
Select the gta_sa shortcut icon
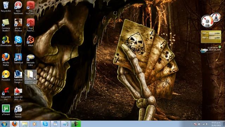[18, 25]
